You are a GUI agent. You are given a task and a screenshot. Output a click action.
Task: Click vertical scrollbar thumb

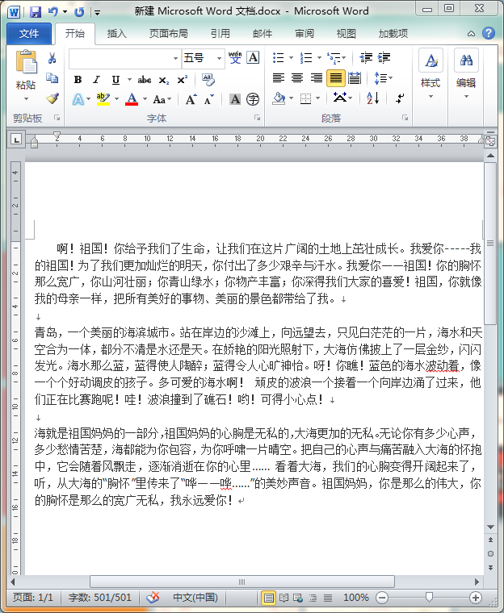tap(490, 244)
